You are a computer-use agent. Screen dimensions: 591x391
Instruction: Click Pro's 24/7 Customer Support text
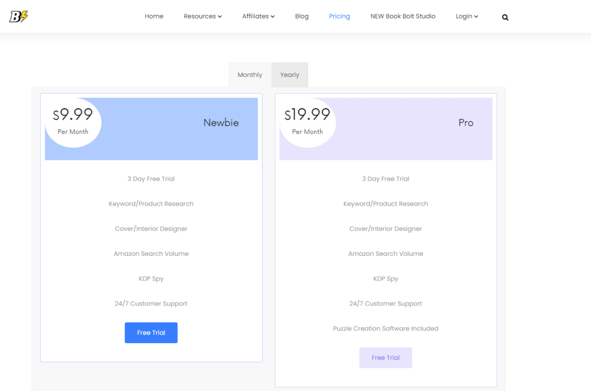pyautogui.click(x=386, y=304)
